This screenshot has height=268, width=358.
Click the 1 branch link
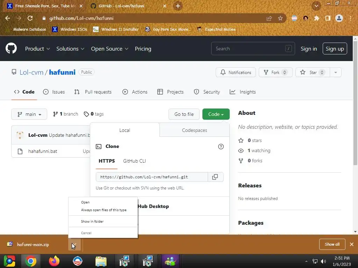tap(65, 114)
